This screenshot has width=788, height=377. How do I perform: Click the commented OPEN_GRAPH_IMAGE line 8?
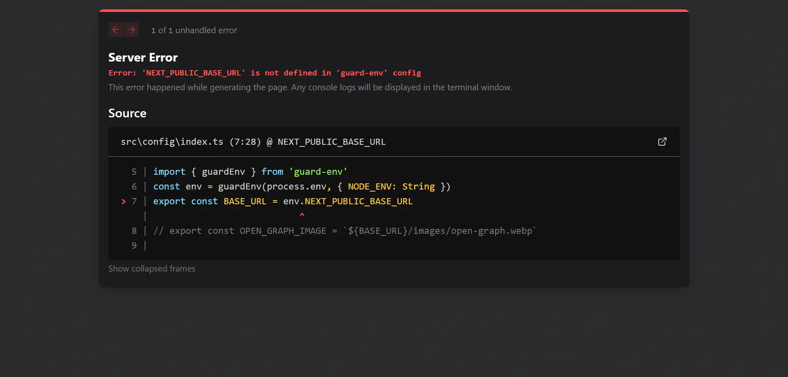344,231
